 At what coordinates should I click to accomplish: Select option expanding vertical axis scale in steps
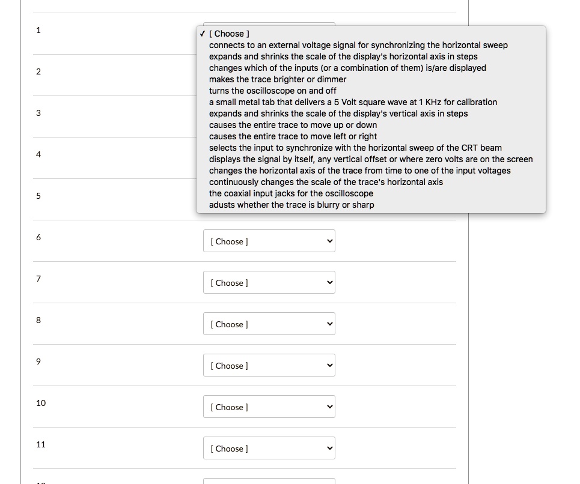pos(338,113)
